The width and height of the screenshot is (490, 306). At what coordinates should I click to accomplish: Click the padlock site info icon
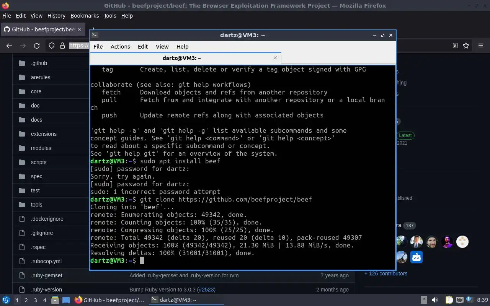click(x=62, y=46)
